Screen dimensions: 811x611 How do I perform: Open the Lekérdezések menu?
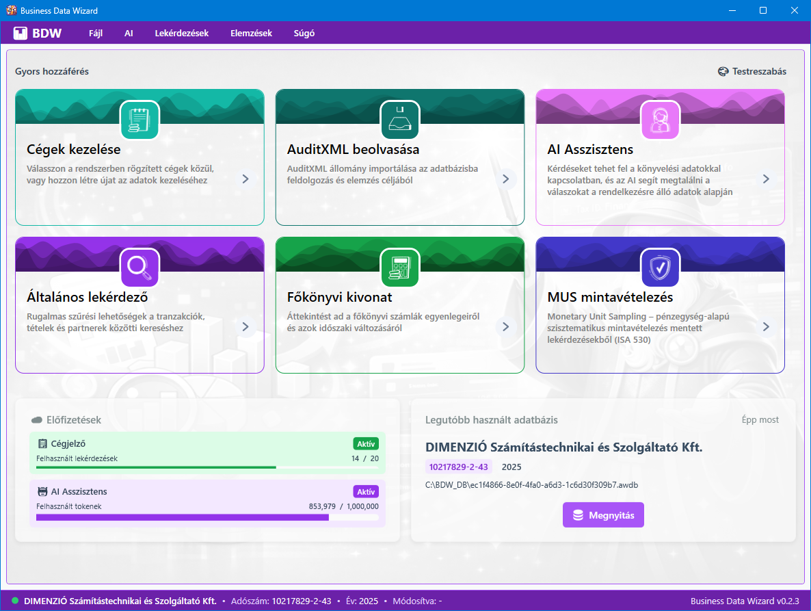click(182, 33)
